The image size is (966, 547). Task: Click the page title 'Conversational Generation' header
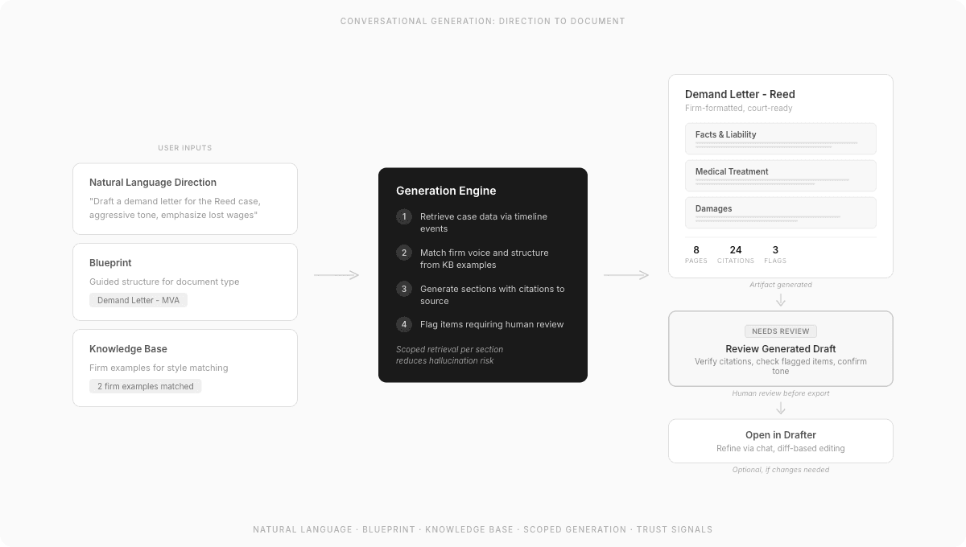point(483,21)
